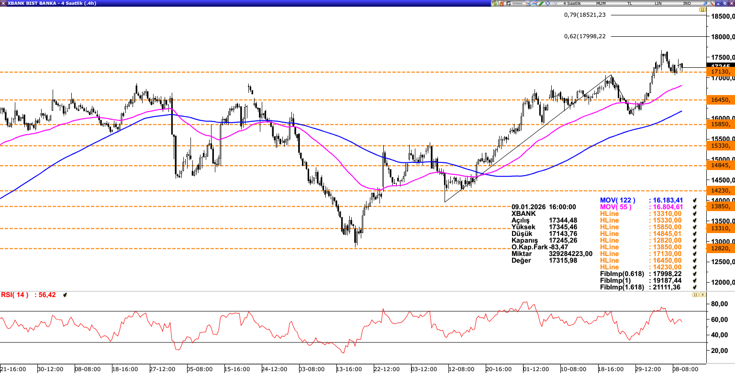The height and width of the screenshot is (373, 735).
Task: Open the 4 Saatlik timeframe selector
Action: tap(571, 3)
